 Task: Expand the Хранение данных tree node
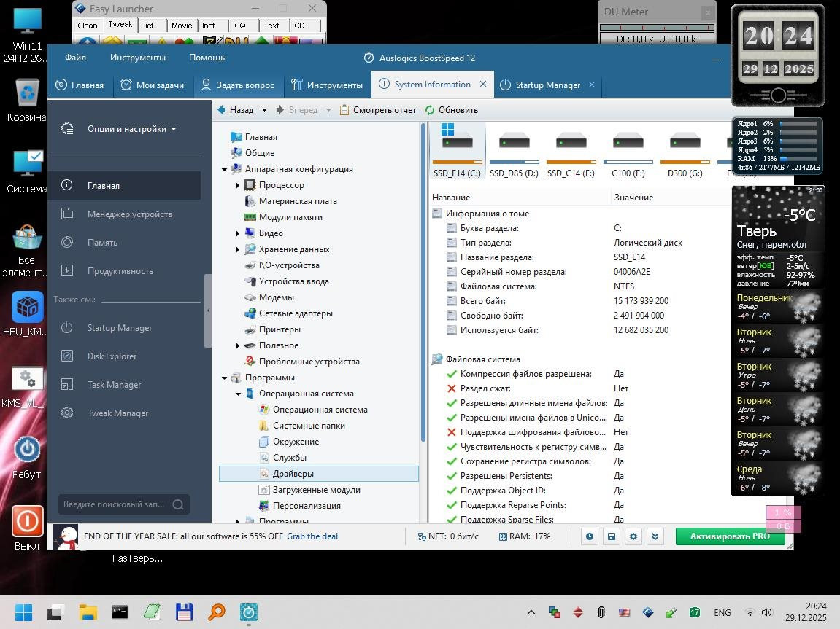238,249
